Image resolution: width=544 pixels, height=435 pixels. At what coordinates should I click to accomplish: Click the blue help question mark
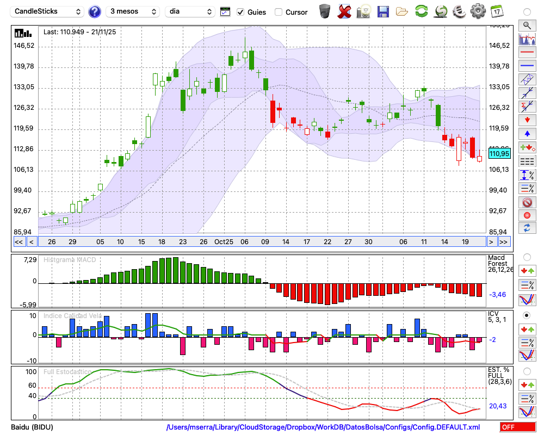[x=95, y=11]
